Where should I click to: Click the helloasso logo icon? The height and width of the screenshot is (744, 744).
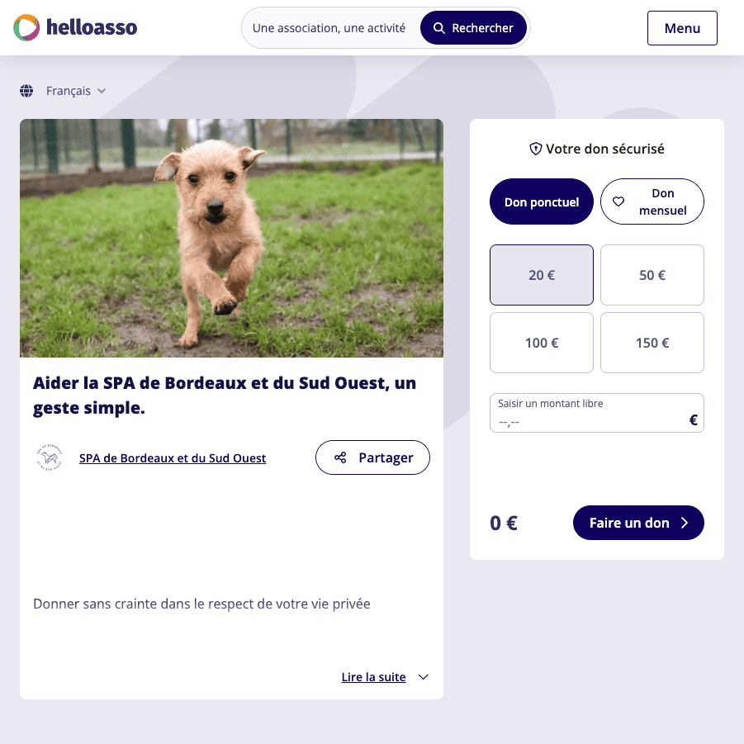tap(26, 27)
